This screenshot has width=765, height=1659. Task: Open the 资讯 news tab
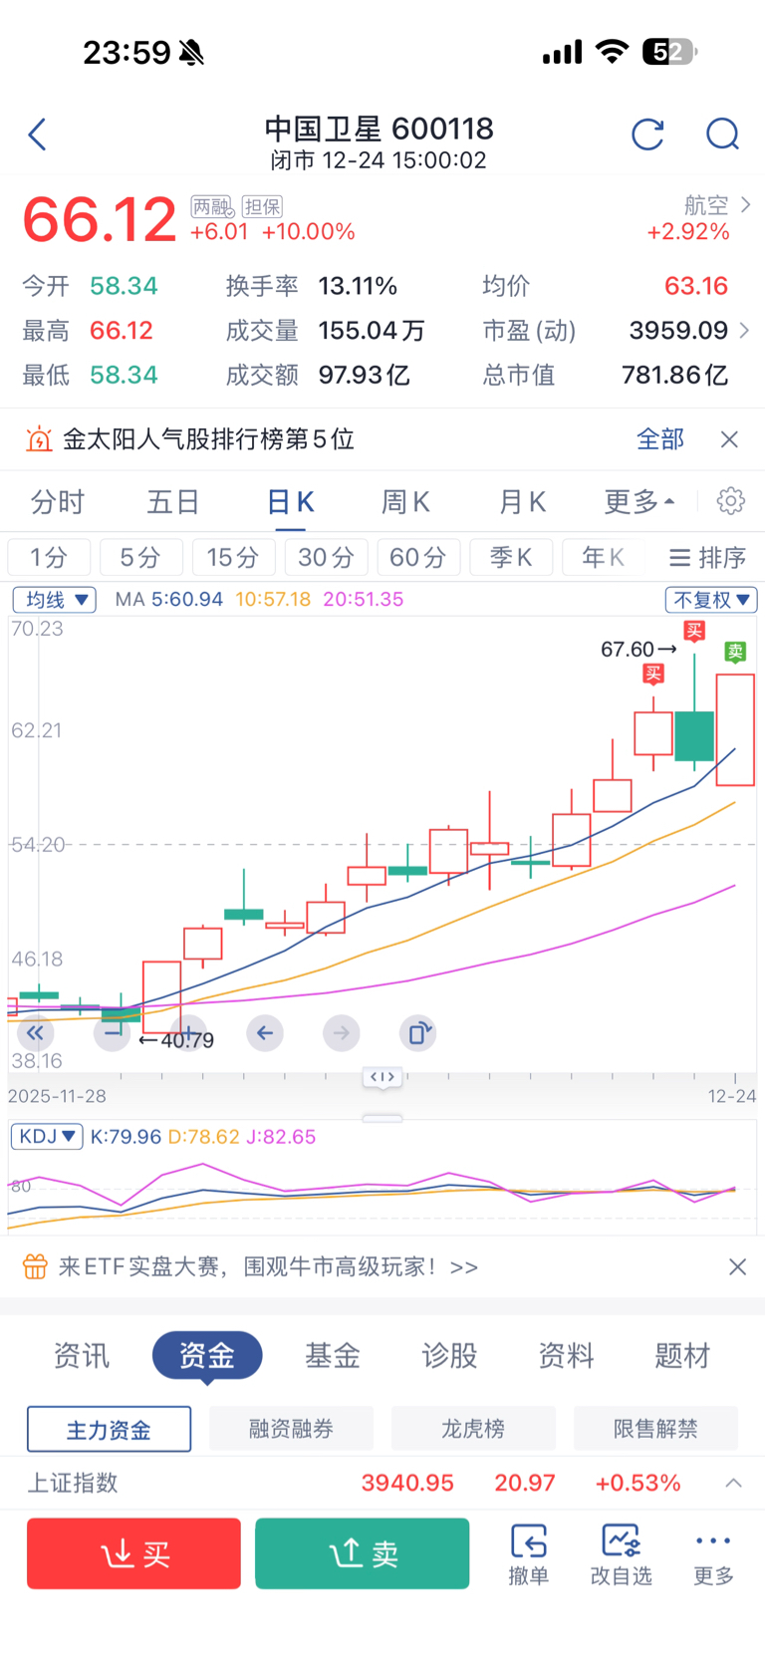[82, 1355]
